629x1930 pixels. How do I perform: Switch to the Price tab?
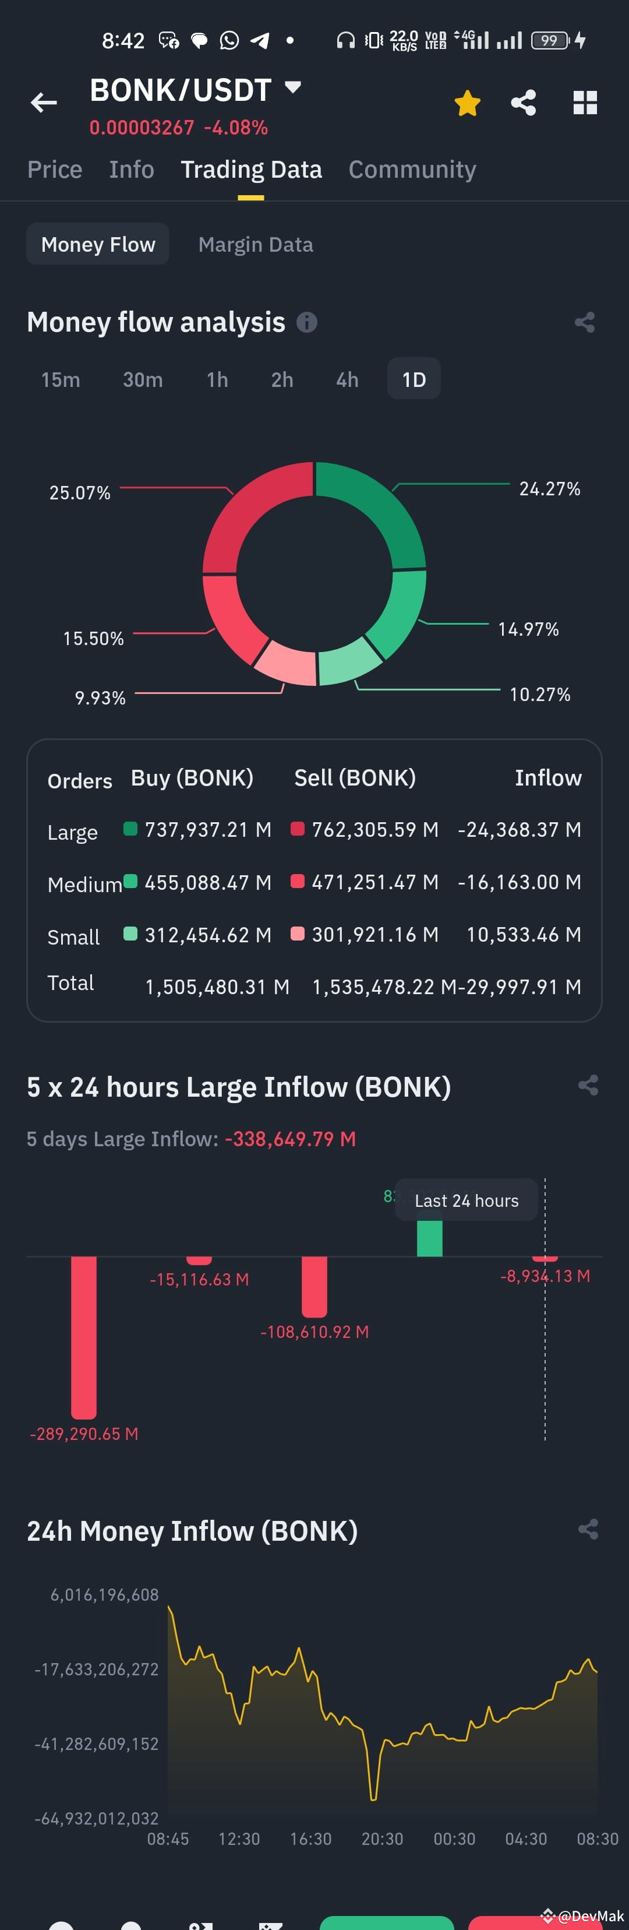55,170
